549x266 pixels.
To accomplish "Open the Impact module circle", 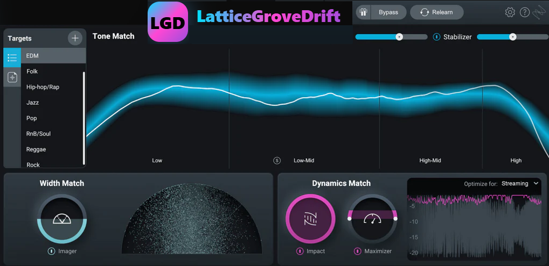I will click(310, 219).
